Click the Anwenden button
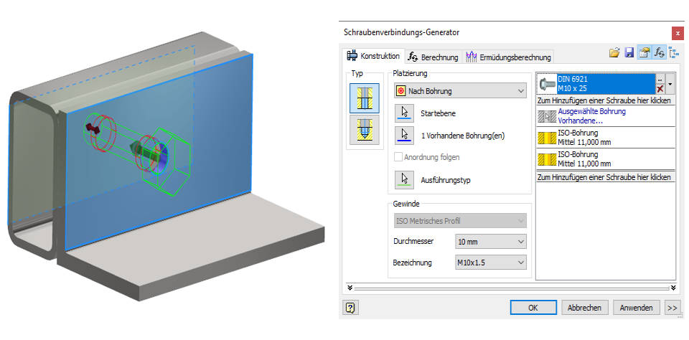Screen dimensions: 689x340 [x=637, y=308]
